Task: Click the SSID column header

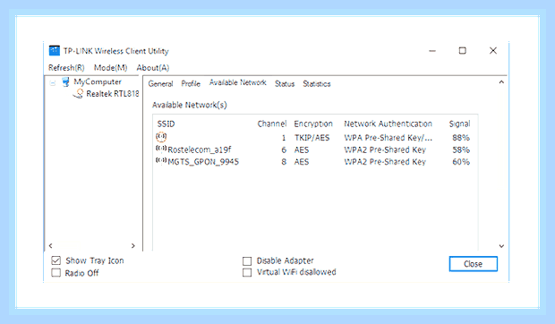Action: [166, 124]
